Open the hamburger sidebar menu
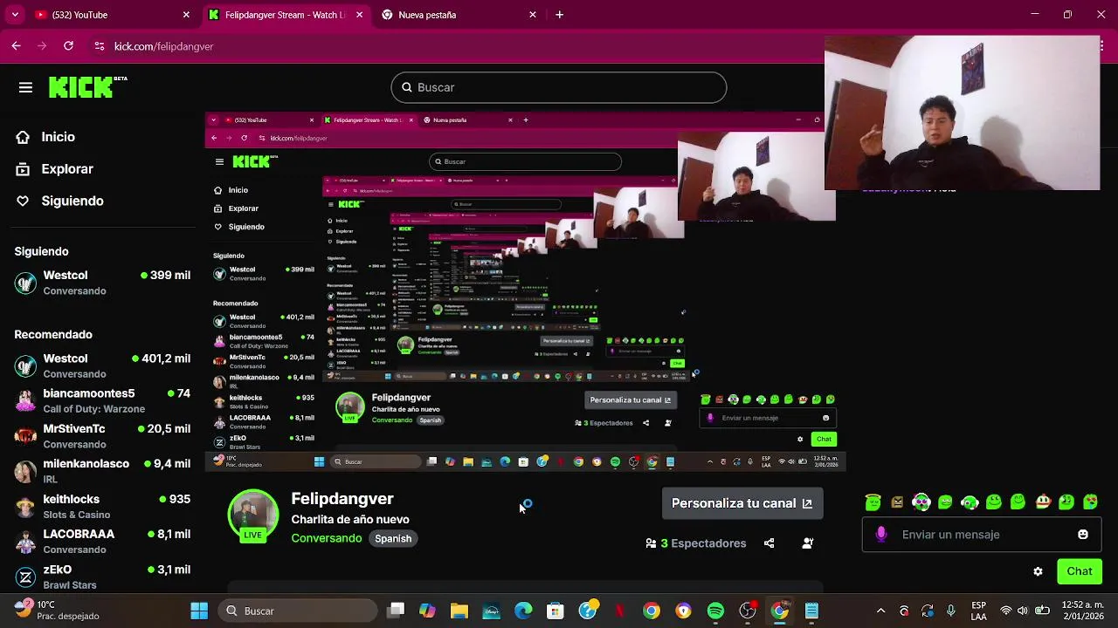The image size is (1118, 628). pos(25,87)
